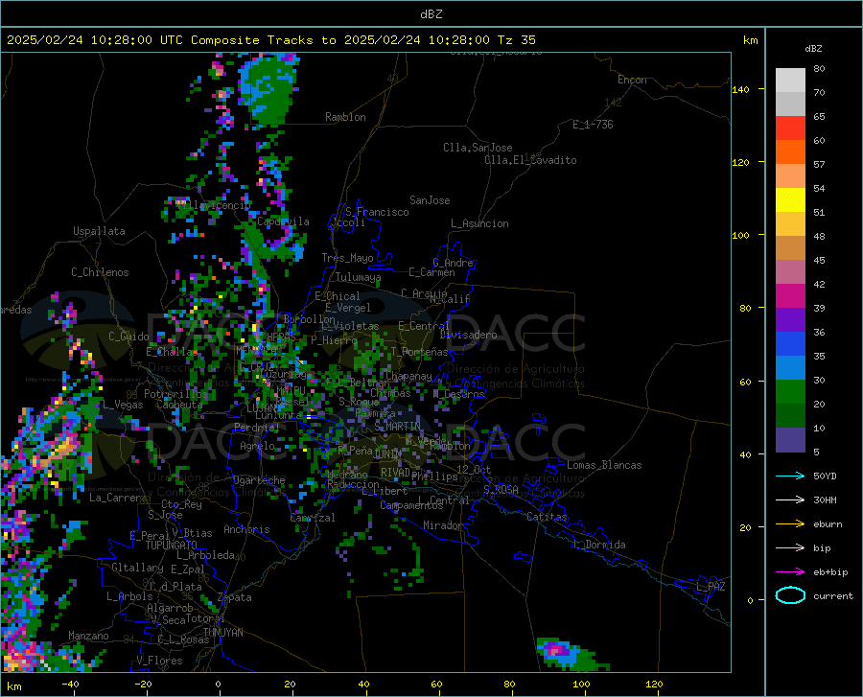Screen dimensions: 863x697
Task: Click the C_Chilenos label
Action: tap(100, 272)
